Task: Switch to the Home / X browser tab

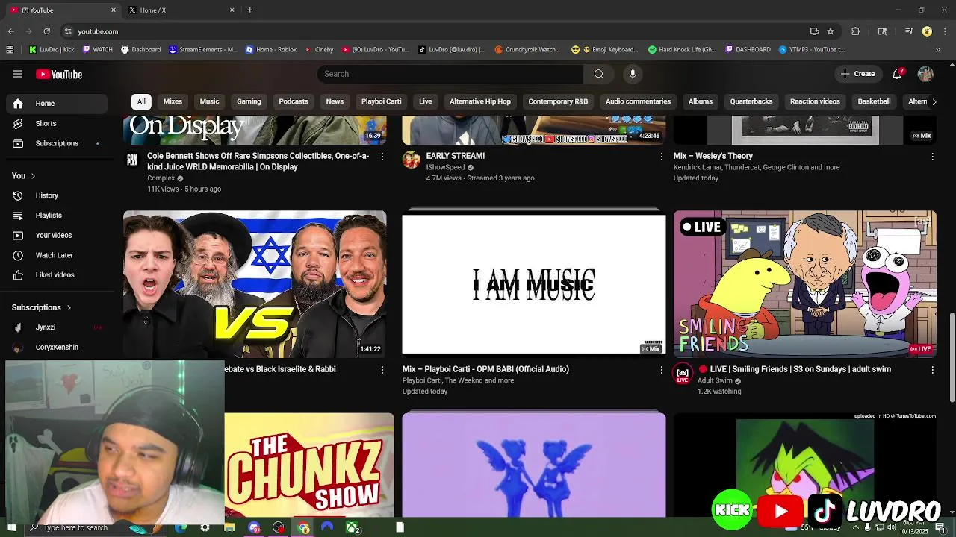Action: [x=179, y=10]
